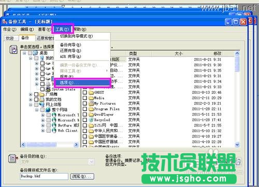Click the Program Files folder icon
Screen dimensions: 259x187
91,109
